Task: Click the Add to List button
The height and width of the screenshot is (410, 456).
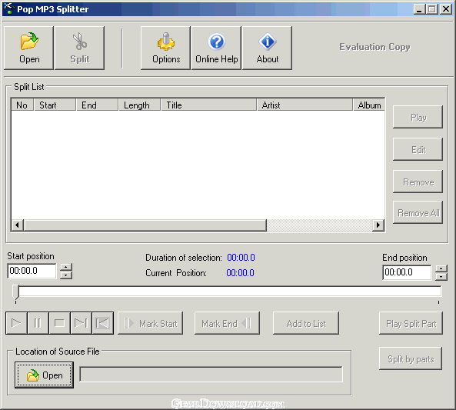Action: pos(306,323)
